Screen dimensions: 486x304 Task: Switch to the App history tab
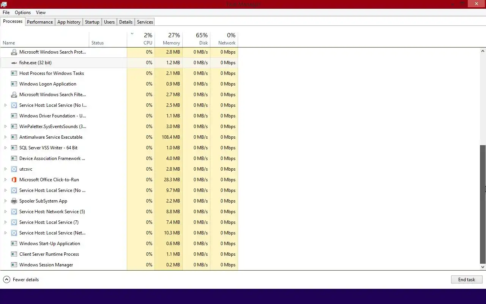tap(69, 22)
